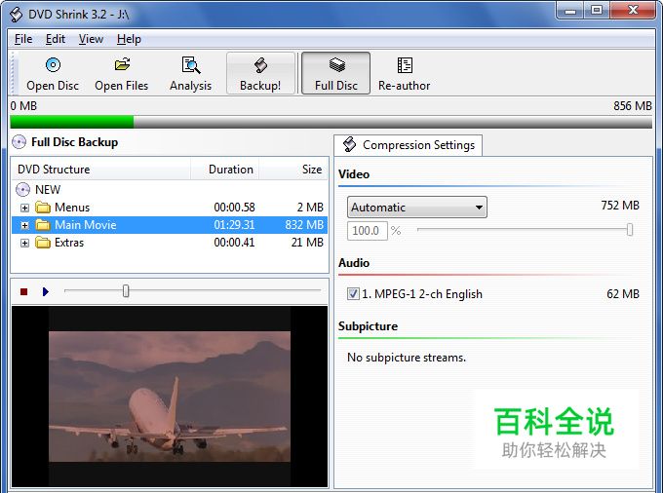
Task: Expand the Extras tree node
Action: point(25,243)
